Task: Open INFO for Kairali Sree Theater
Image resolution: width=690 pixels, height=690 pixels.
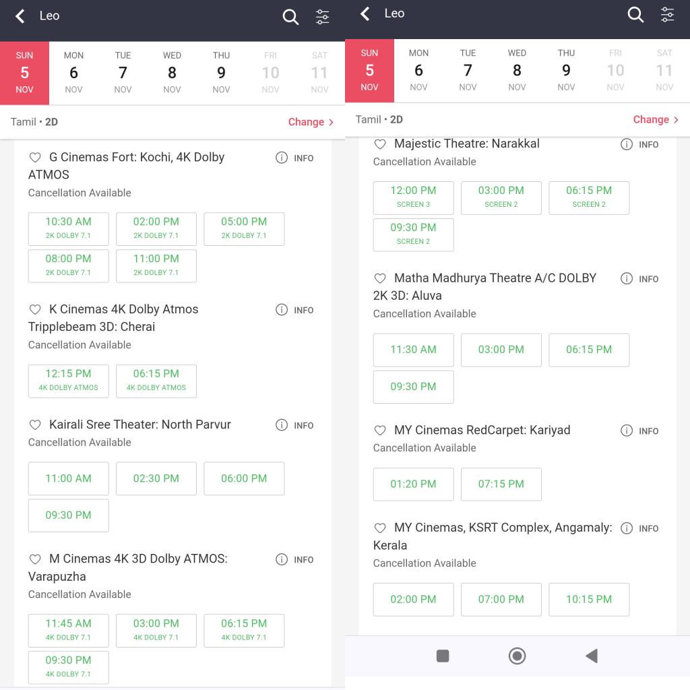Action: pos(295,425)
